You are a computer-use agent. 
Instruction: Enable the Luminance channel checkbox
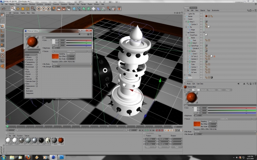(36, 60)
